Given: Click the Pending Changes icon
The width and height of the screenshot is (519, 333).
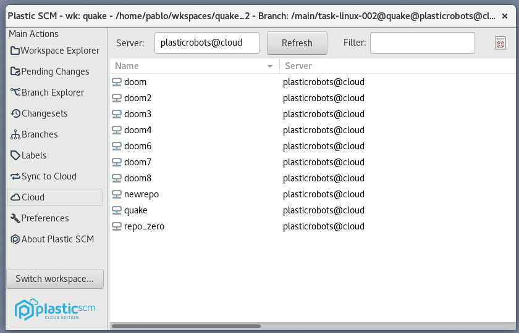Looking at the screenshot, I should pyautogui.click(x=15, y=72).
